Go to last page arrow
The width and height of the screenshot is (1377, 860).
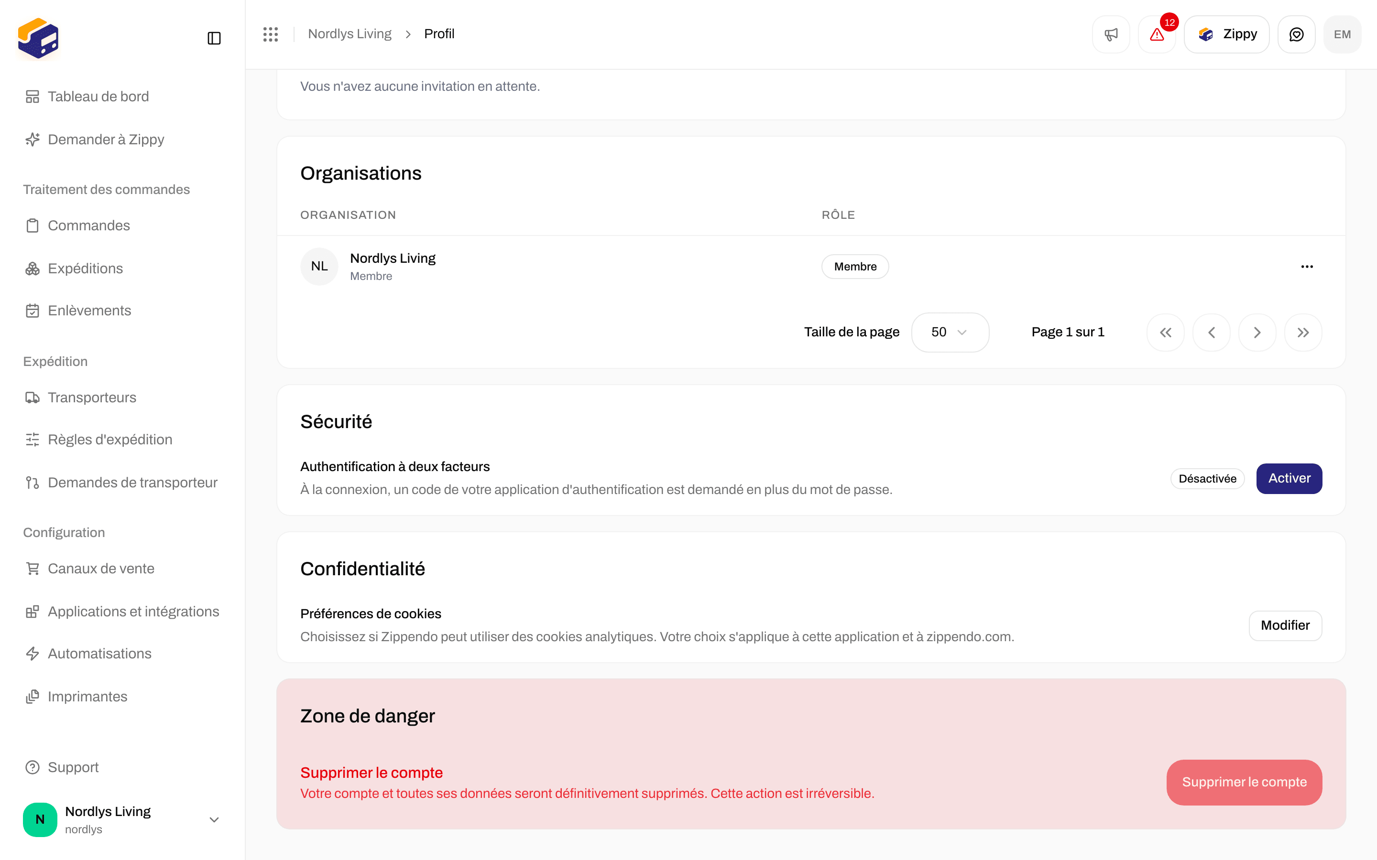[x=1303, y=332]
